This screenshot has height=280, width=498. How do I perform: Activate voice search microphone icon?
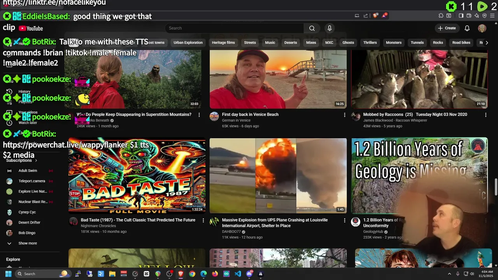pos(330,28)
